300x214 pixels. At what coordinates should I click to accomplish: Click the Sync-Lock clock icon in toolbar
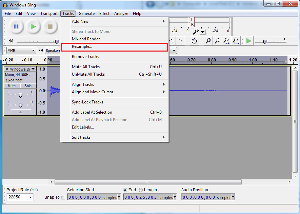[x=194, y=41]
